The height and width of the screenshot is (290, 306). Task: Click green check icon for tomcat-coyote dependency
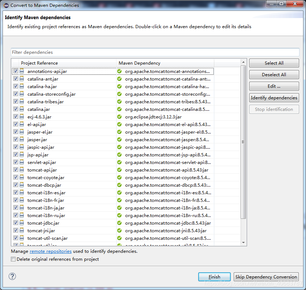coord(119,178)
